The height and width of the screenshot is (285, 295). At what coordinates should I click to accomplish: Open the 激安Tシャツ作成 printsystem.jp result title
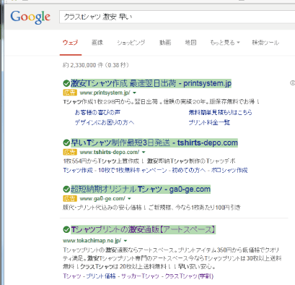pos(151,83)
